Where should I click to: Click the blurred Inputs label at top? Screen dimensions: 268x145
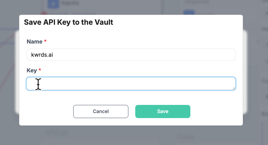(70, 3)
